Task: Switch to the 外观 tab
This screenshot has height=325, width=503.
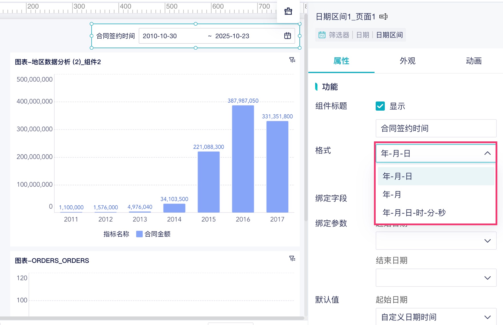Action: pyautogui.click(x=408, y=61)
